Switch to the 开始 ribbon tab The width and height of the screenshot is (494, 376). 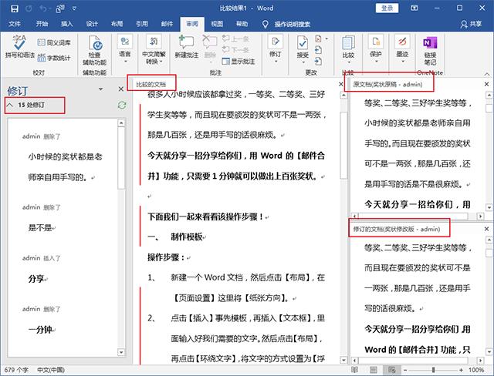pos(42,24)
